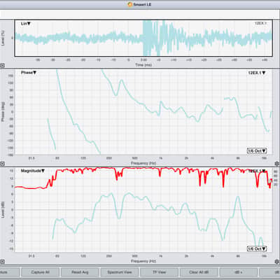
Task: Open the Magnitude plot settings gear
Action: [276, 262]
